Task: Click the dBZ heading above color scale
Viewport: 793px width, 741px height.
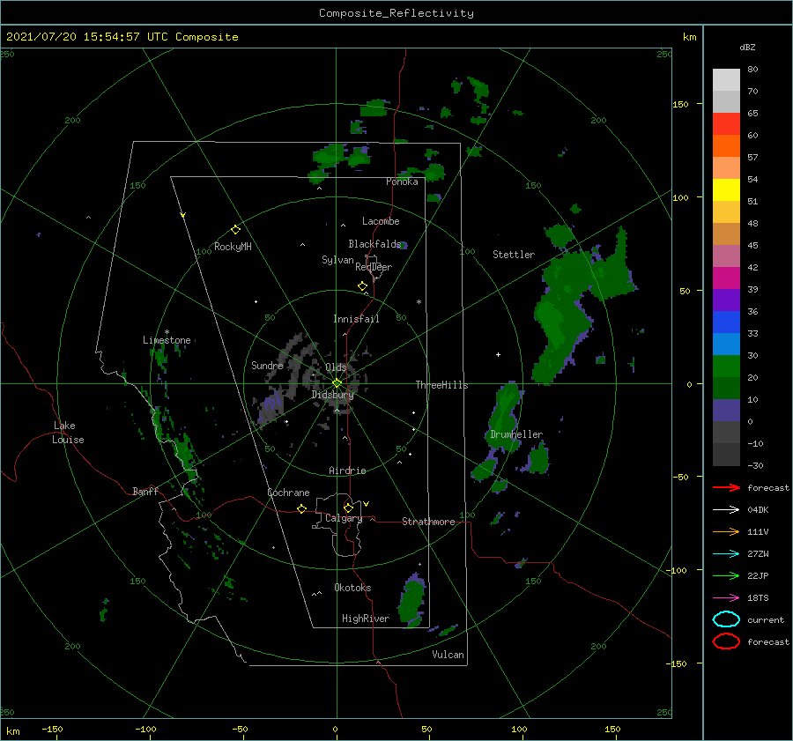Action: click(747, 47)
